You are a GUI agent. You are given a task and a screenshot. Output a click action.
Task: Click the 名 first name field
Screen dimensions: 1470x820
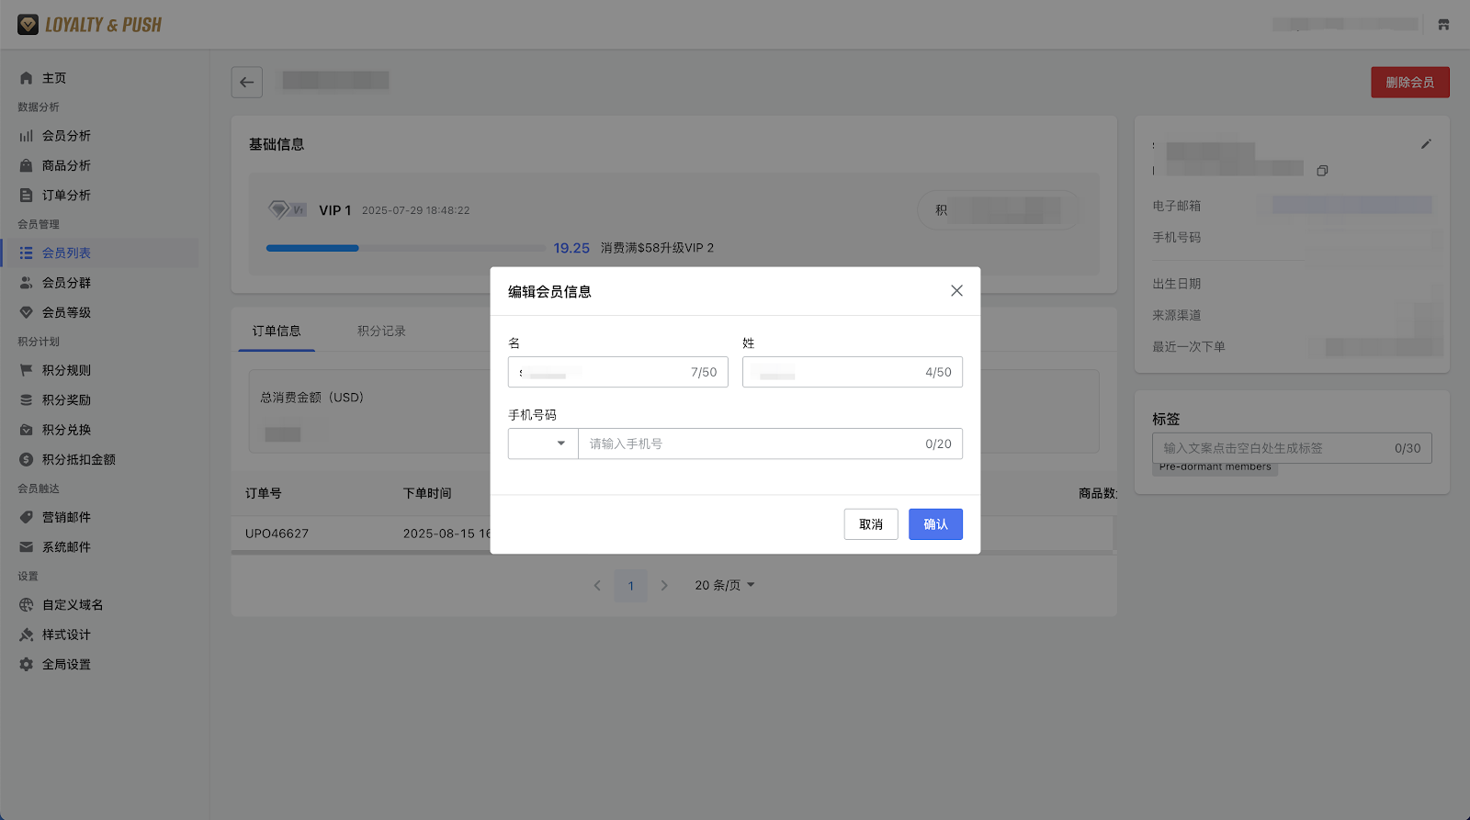tap(602, 373)
